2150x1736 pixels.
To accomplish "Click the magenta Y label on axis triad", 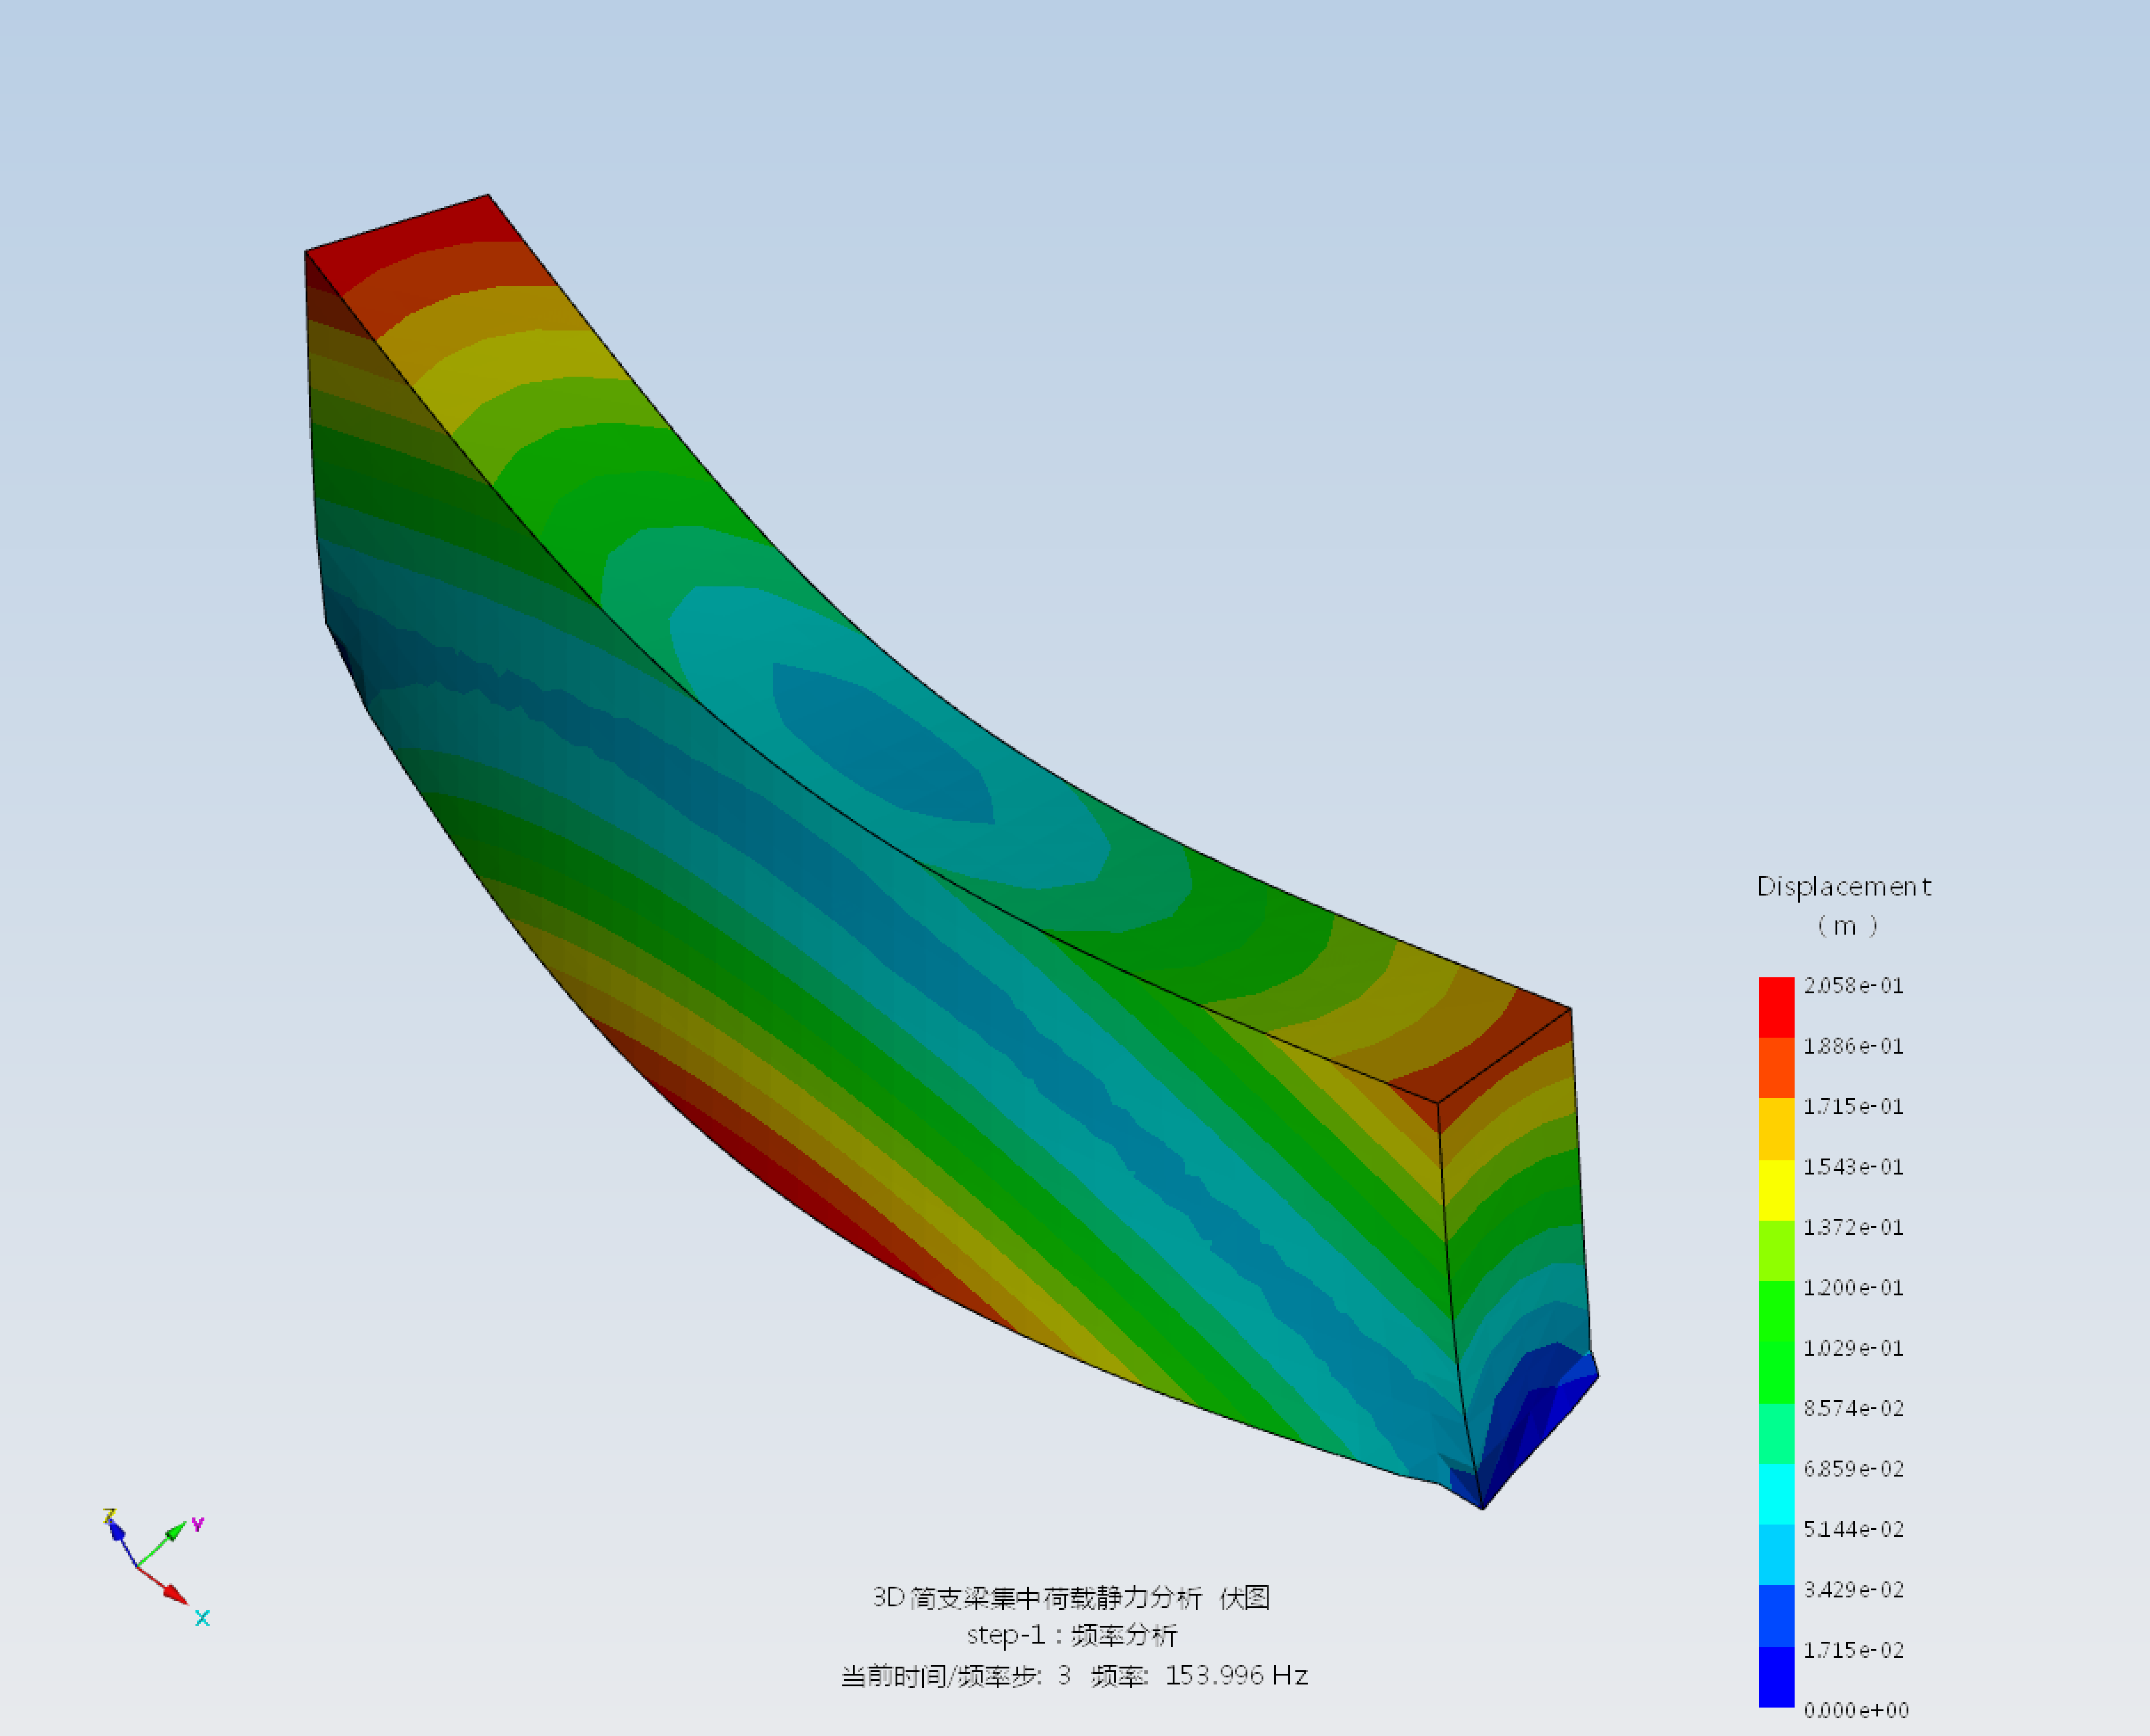I will click(x=198, y=1524).
